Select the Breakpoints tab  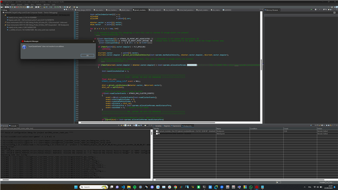187,126
